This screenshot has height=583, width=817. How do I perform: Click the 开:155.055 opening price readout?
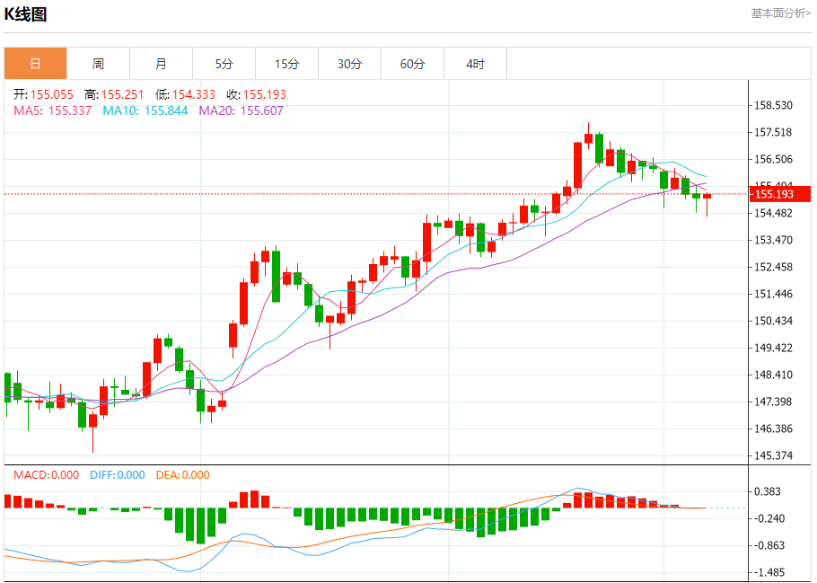click(45, 94)
